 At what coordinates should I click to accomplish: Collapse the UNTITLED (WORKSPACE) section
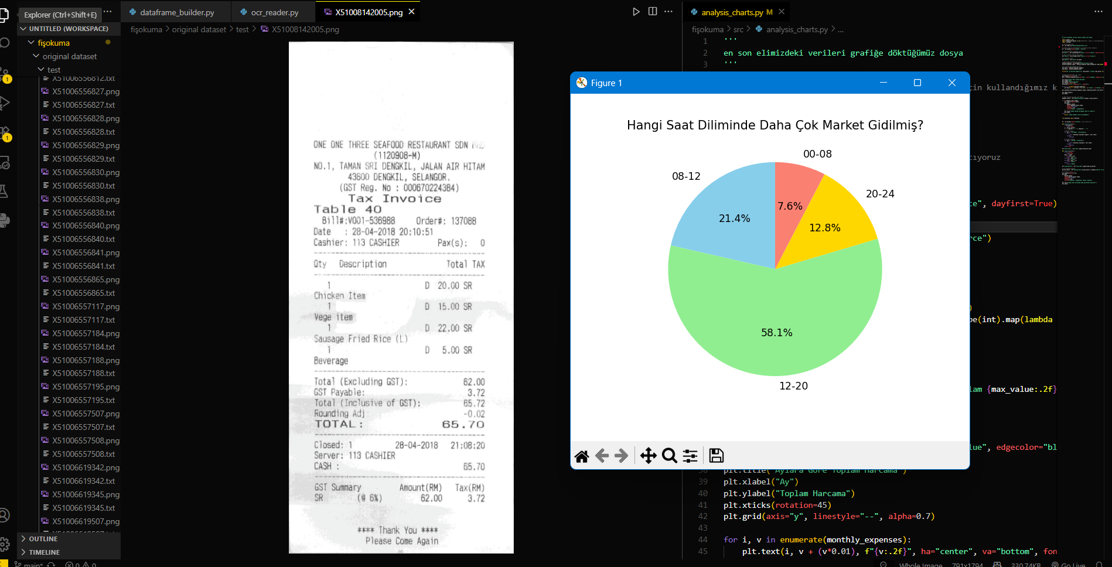(69, 29)
